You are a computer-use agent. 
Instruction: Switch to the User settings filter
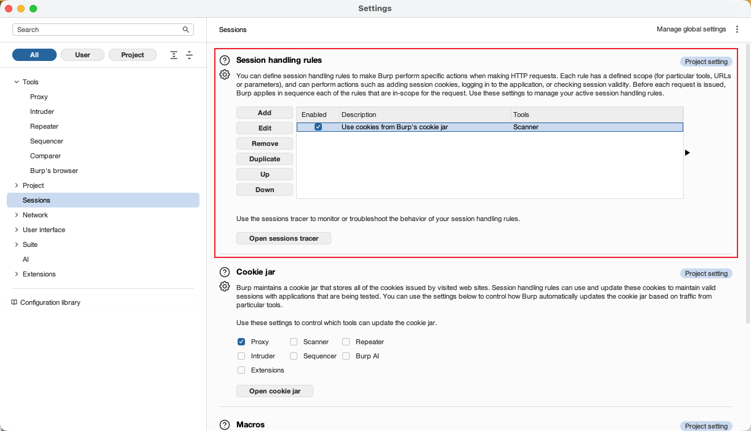[82, 55]
